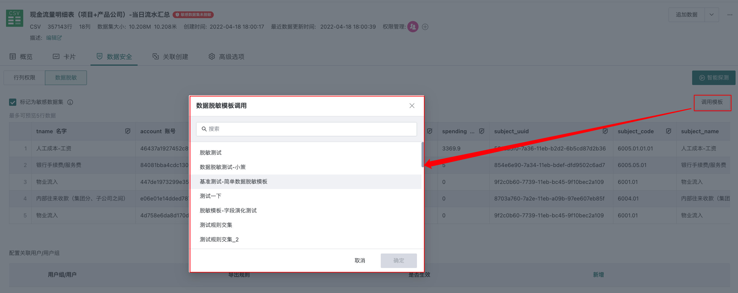The height and width of the screenshot is (293, 738).
Task: Click the info icon beside sensitive dataset label
Action: (x=70, y=102)
